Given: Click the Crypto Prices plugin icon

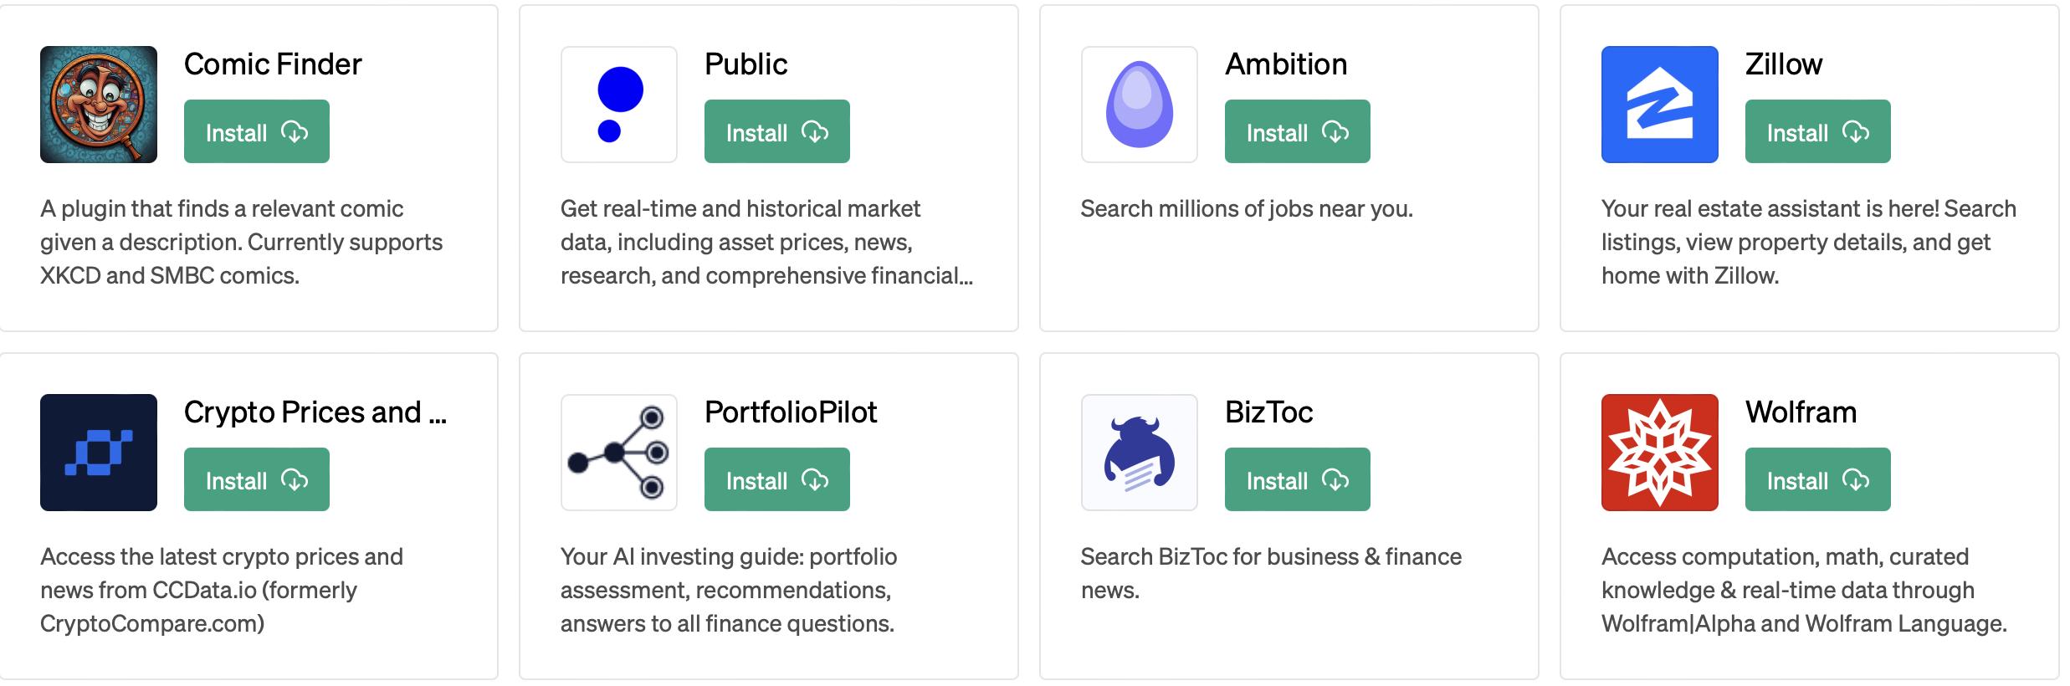Looking at the screenshot, I should click(x=99, y=453).
